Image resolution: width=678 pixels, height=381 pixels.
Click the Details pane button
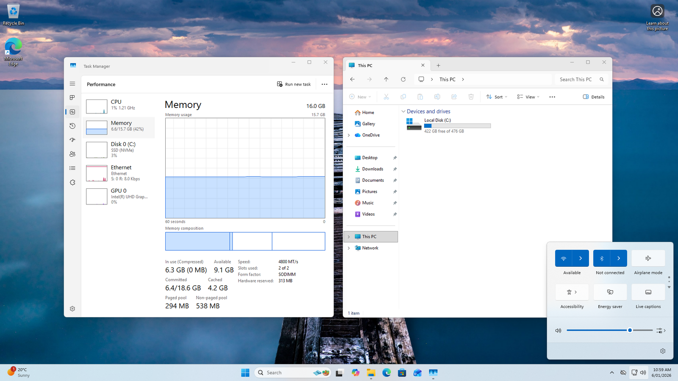click(x=594, y=97)
